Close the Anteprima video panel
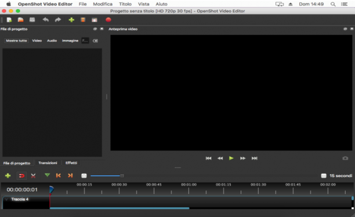This screenshot has width=355, height=217. click(352, 29)
